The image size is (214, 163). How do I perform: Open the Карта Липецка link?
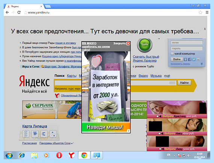(x=35, y=126)
